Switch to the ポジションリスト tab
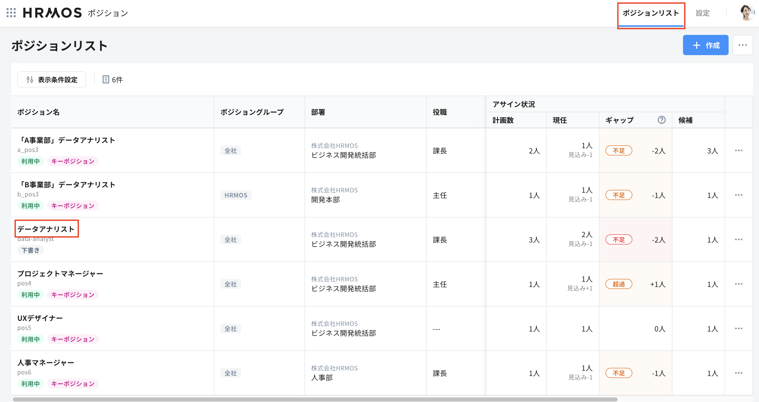Screen dimensions: 759x402 [651, 13]
